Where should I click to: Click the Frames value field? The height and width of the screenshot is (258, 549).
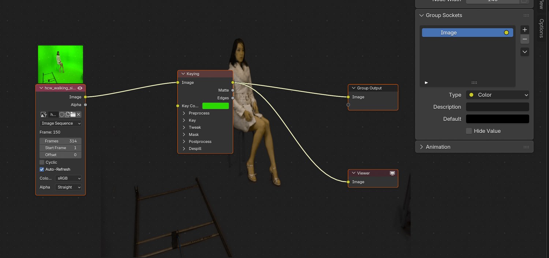(x=60, y=141)
